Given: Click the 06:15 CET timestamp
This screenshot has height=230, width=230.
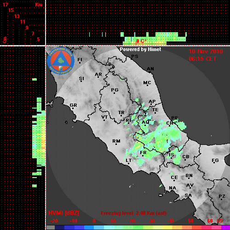Looking at the screenshot, I should coord(202,59).
